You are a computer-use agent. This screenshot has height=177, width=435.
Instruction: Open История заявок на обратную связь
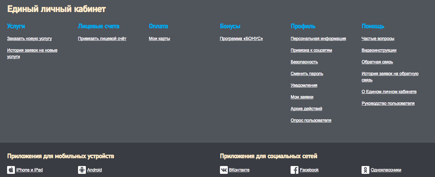click(390, 77)
